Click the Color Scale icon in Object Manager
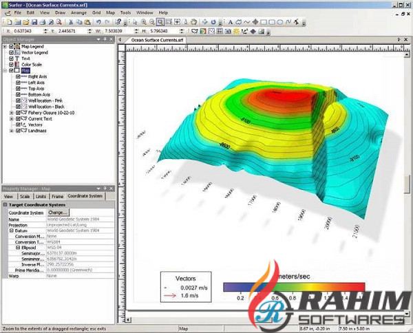Image resolution: width=413 pixels, height=333 pixels. [x=18, y=65]
